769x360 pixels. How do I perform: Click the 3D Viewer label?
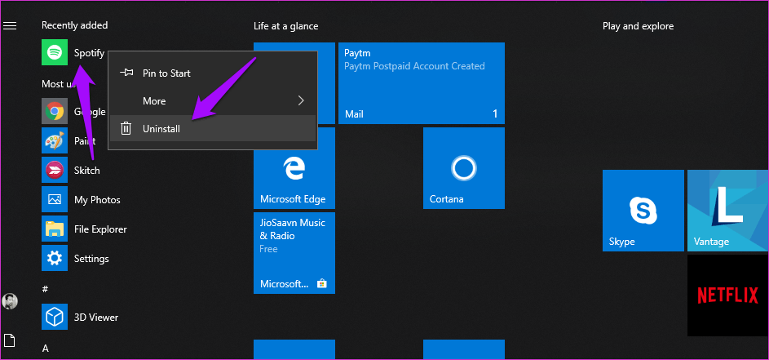point(96,318)
